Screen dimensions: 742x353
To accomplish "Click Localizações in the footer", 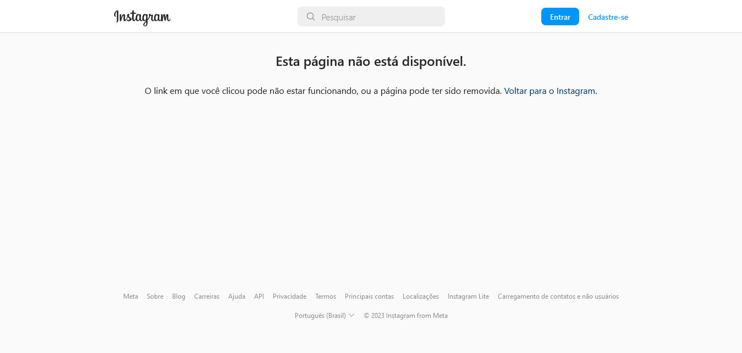I will [421, 296].
